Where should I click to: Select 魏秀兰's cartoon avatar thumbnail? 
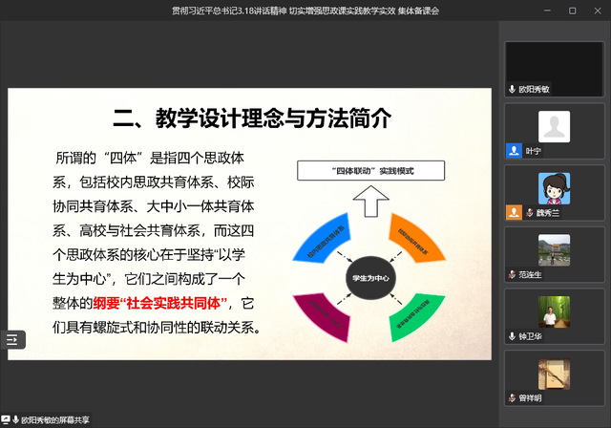[x=554, y=188]
